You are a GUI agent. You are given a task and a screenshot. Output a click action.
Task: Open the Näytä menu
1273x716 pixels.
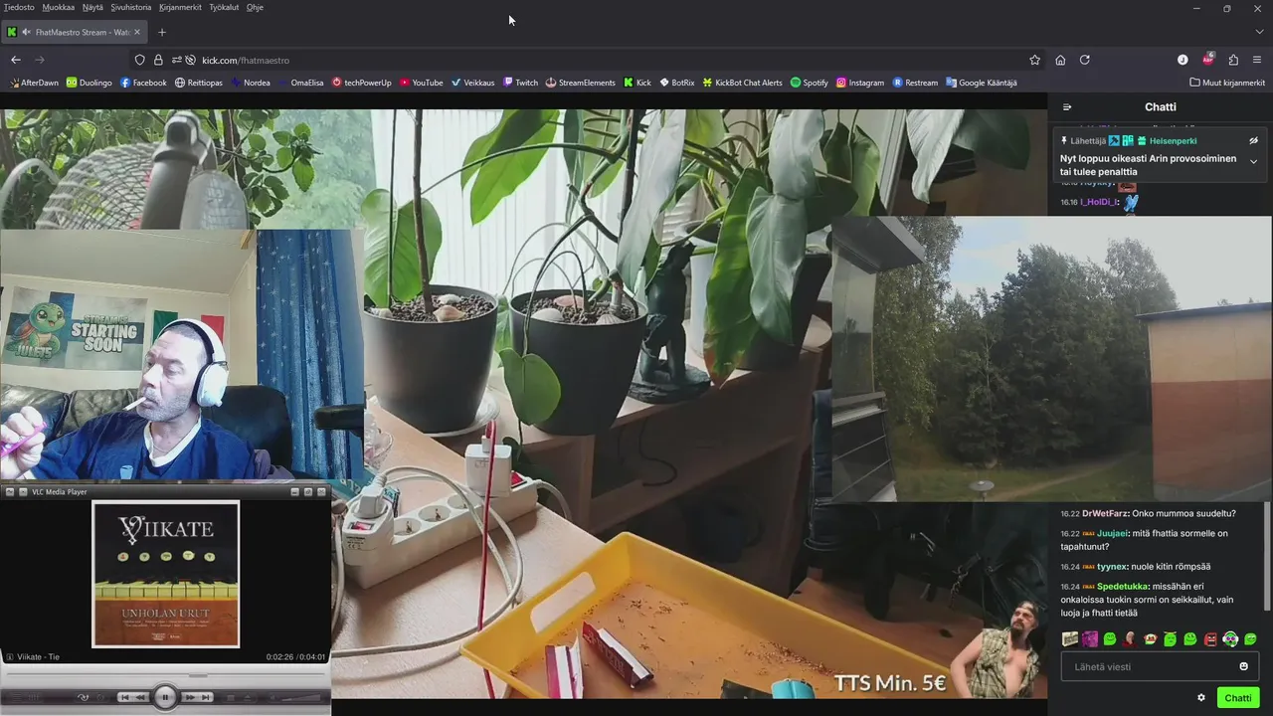[x=92, y=7]
